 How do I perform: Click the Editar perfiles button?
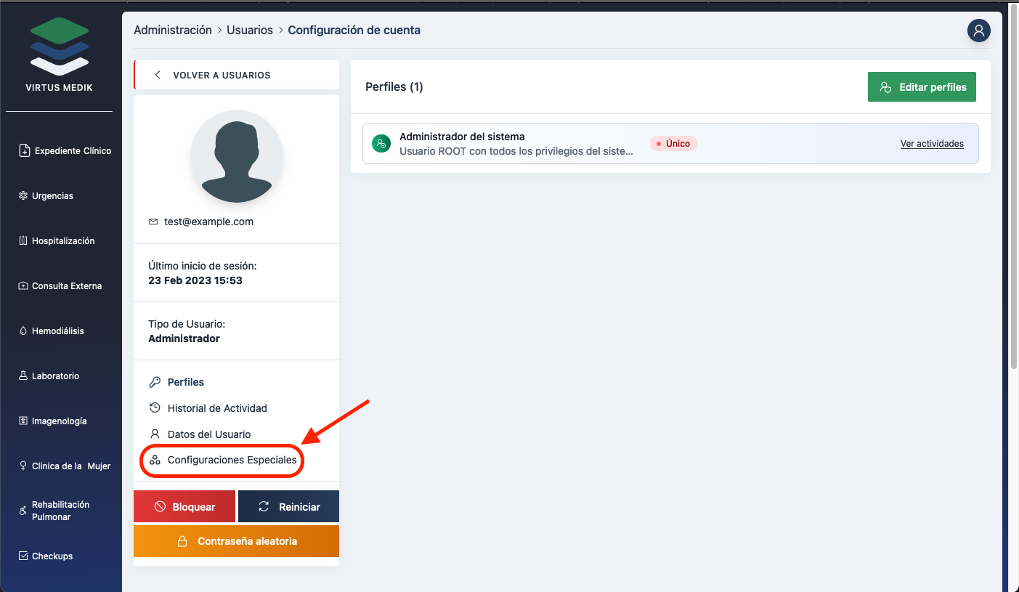click(922, 87)
